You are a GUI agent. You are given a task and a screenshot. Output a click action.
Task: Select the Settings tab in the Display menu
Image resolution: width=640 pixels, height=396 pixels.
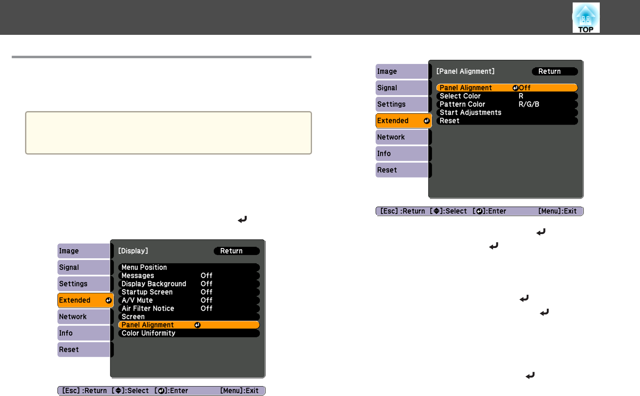coord(85,284)
